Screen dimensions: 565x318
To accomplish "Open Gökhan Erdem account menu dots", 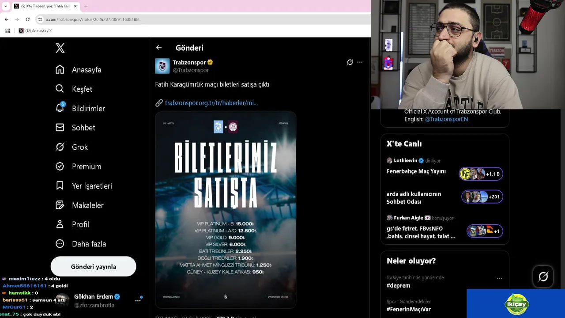I will (138, 300).
